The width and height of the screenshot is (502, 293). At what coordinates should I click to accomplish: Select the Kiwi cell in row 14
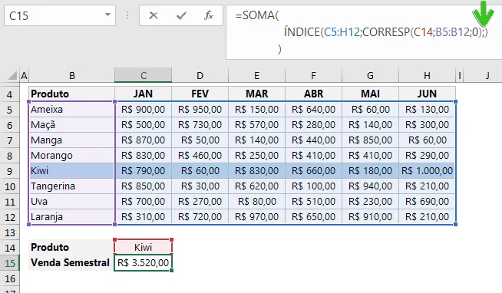[x=143, y=247]
